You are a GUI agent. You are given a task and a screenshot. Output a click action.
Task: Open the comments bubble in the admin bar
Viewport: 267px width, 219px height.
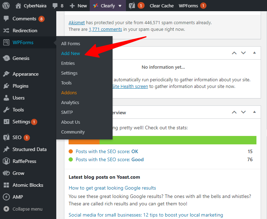tap(55, 6)
